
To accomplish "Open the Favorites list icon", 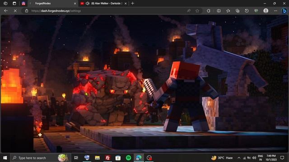I will point(228,11).
